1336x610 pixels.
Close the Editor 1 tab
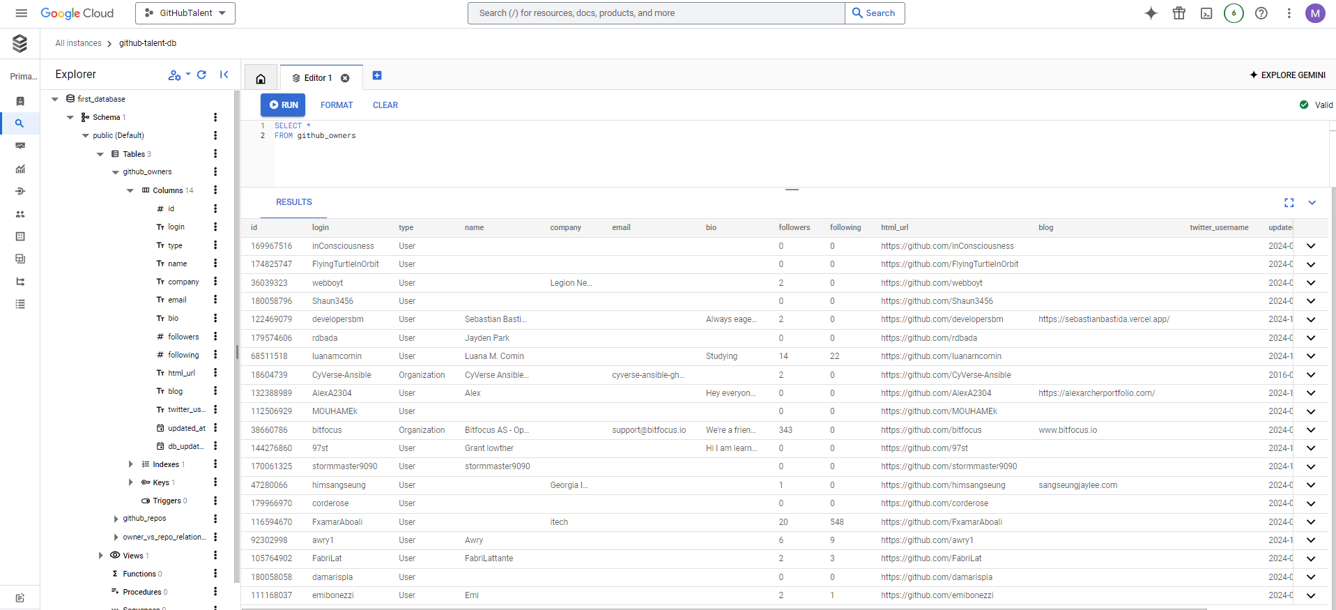(x=345, y=78)
